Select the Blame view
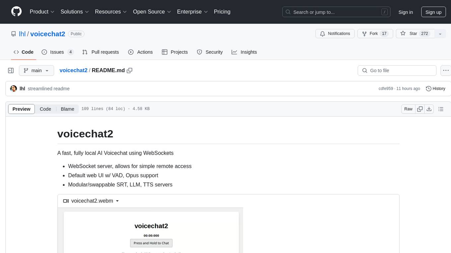The height and width of the screenshot is (253, 451). click(68, 109)
